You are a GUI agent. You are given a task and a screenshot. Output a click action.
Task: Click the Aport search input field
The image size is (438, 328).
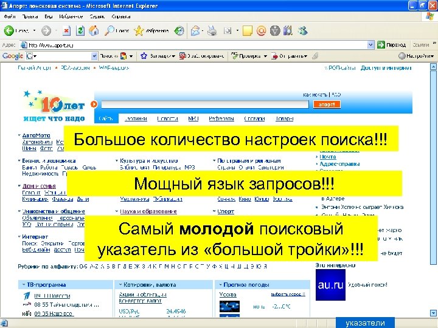coord(205,104)
